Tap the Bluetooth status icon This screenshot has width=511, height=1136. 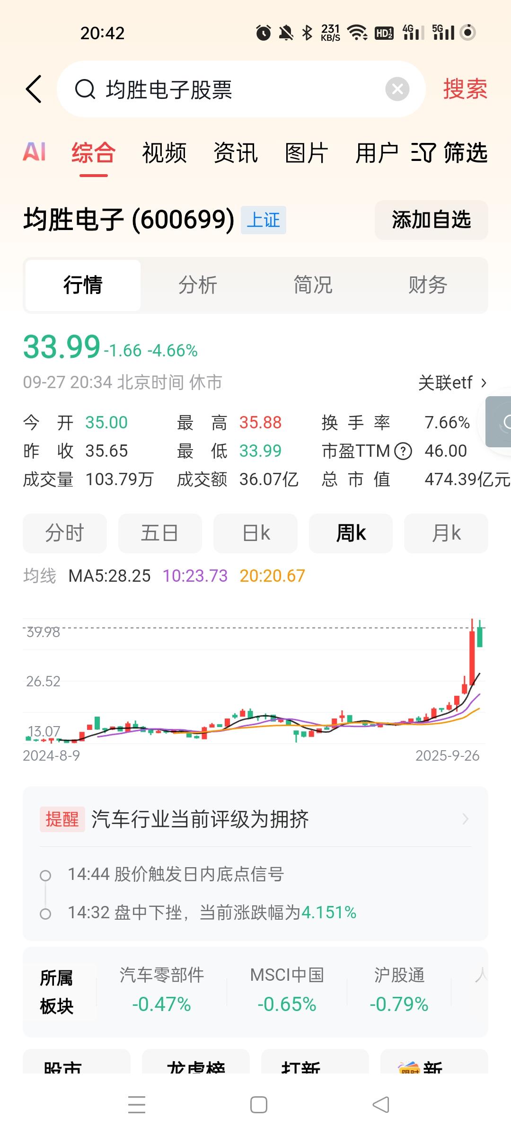308,33
